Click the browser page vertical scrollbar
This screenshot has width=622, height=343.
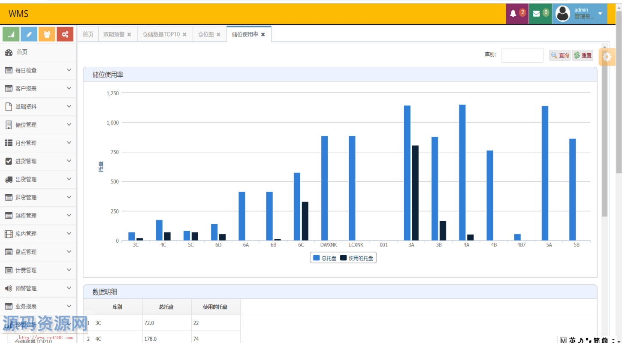(x=619, y=92)
